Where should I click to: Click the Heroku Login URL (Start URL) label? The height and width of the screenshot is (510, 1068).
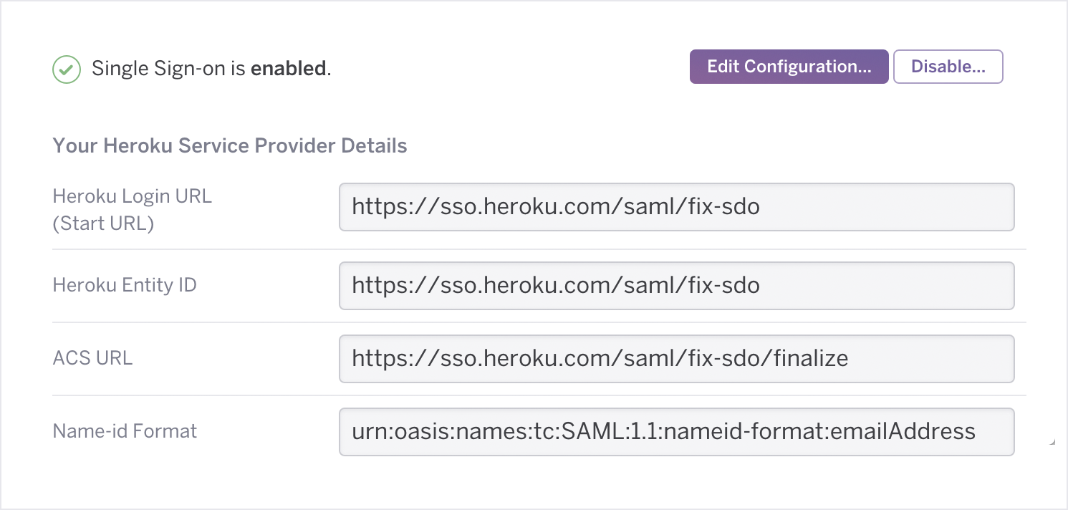tap(132, 208)
